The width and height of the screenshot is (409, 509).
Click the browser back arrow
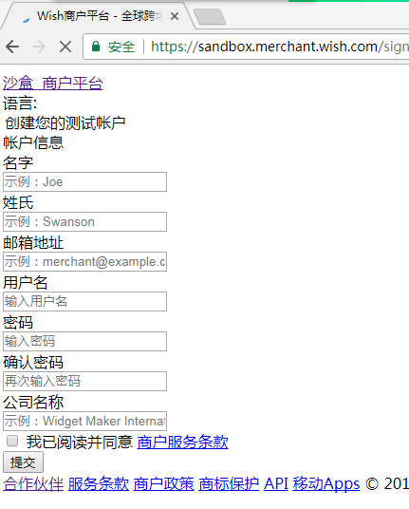click(12, 47)
